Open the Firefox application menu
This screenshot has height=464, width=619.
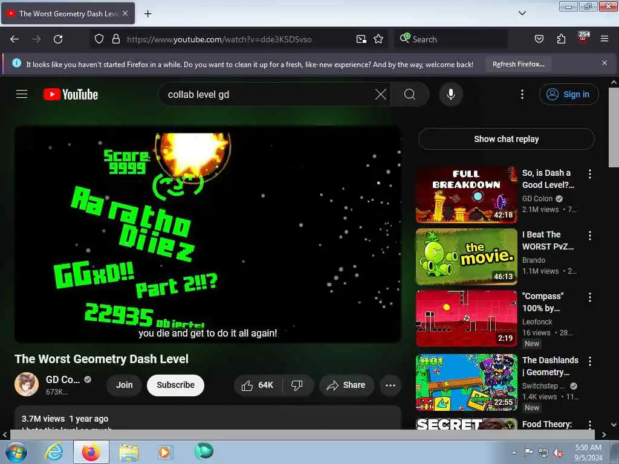[604, 39]
